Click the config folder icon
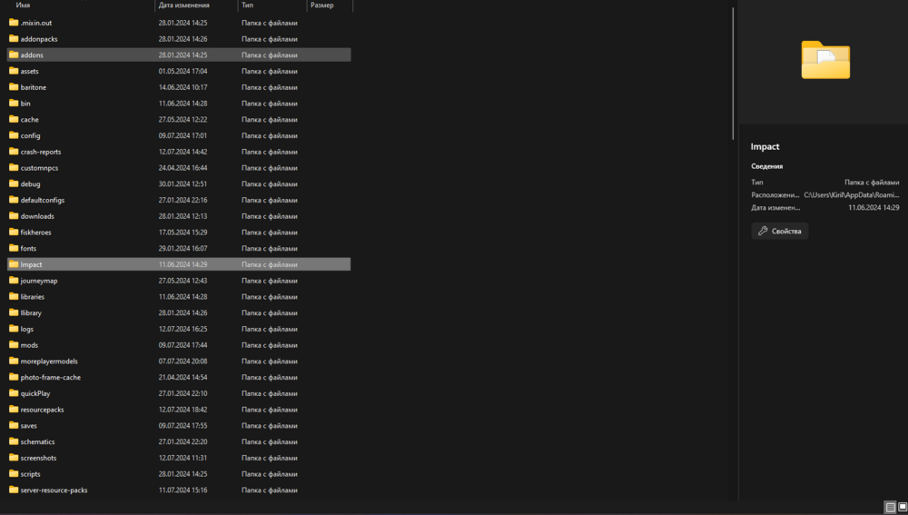The width and height of the screenshot is (908, 515). (x=14, y=135)
